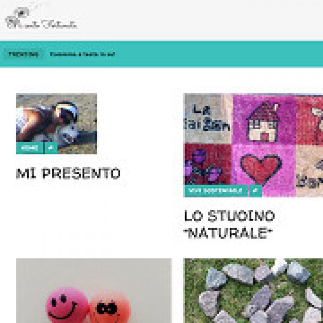The width and height of the screenshot is (323, 323).
Task: Click the pink smiley face ball
Action: tap(67, 306)
